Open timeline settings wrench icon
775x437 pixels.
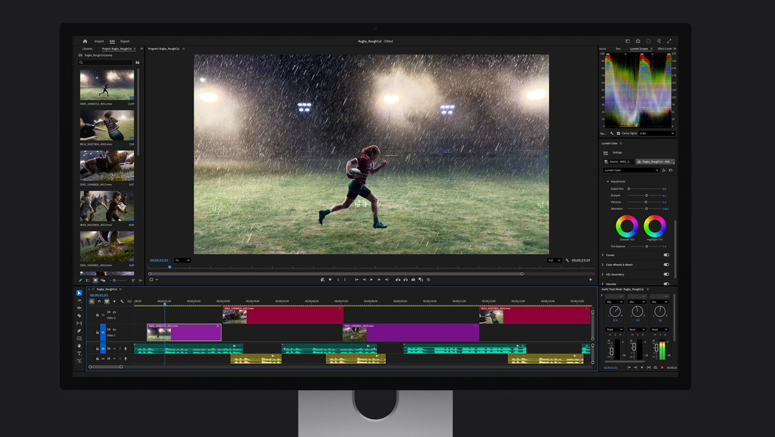pos(122,301)
